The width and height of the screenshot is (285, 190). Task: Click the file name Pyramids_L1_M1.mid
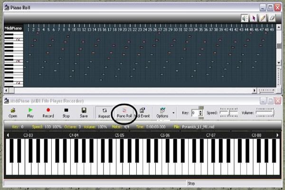(198, 127)
